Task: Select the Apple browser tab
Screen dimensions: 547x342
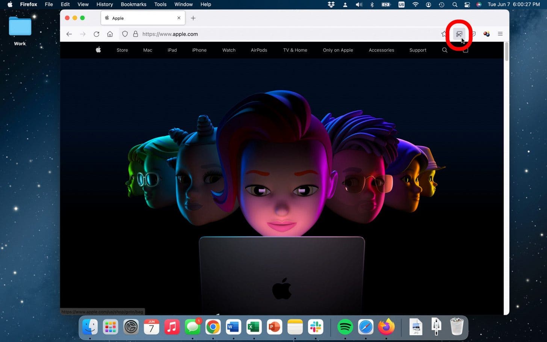Action: click(139, 18)
